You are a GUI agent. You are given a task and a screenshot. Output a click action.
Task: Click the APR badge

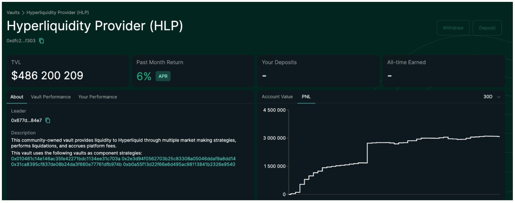[x=163, y=76]
